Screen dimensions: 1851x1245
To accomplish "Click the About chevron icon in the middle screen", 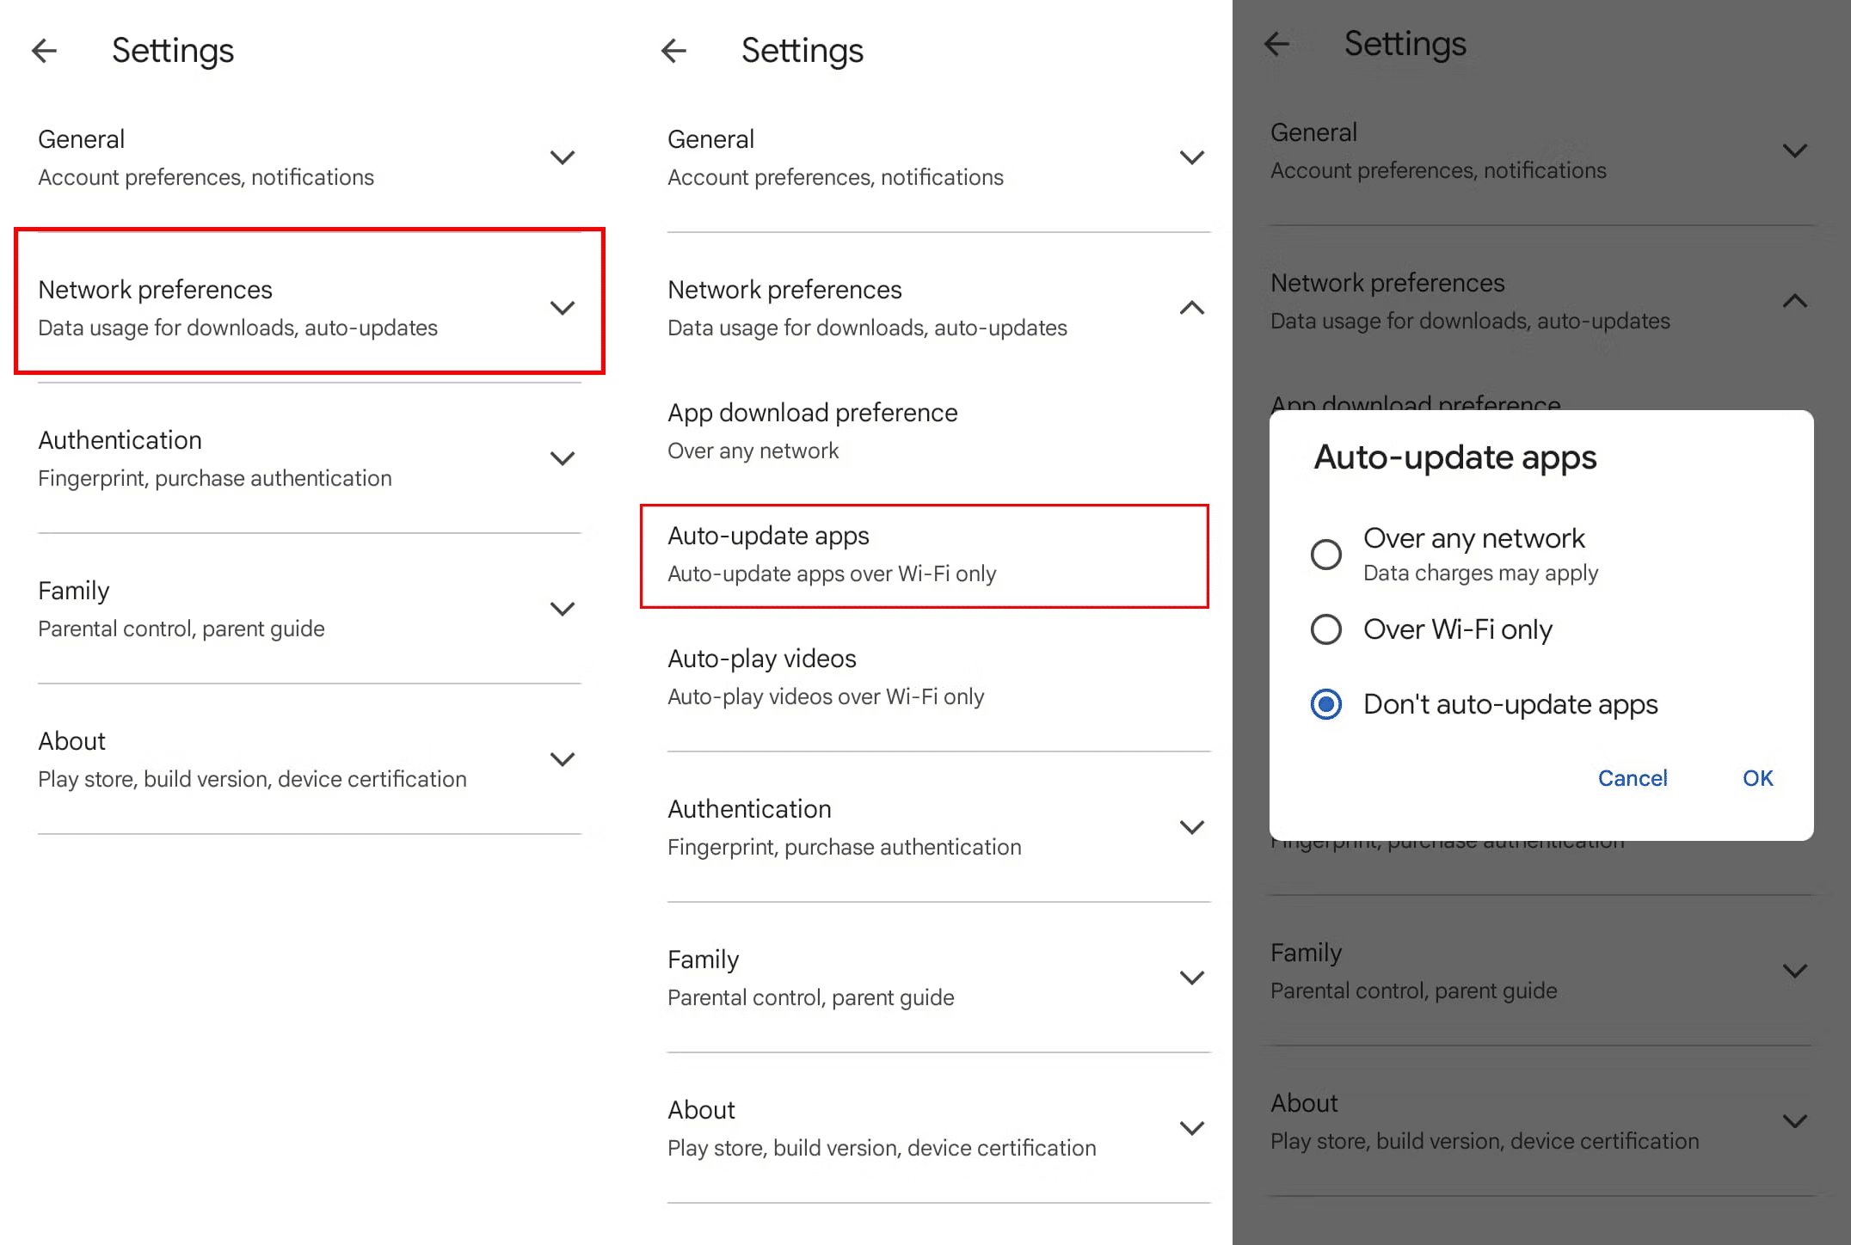I will tap(1192, 1128).
